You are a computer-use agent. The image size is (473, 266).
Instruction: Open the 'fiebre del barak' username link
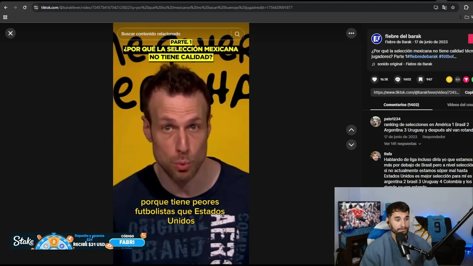(403, 36)
